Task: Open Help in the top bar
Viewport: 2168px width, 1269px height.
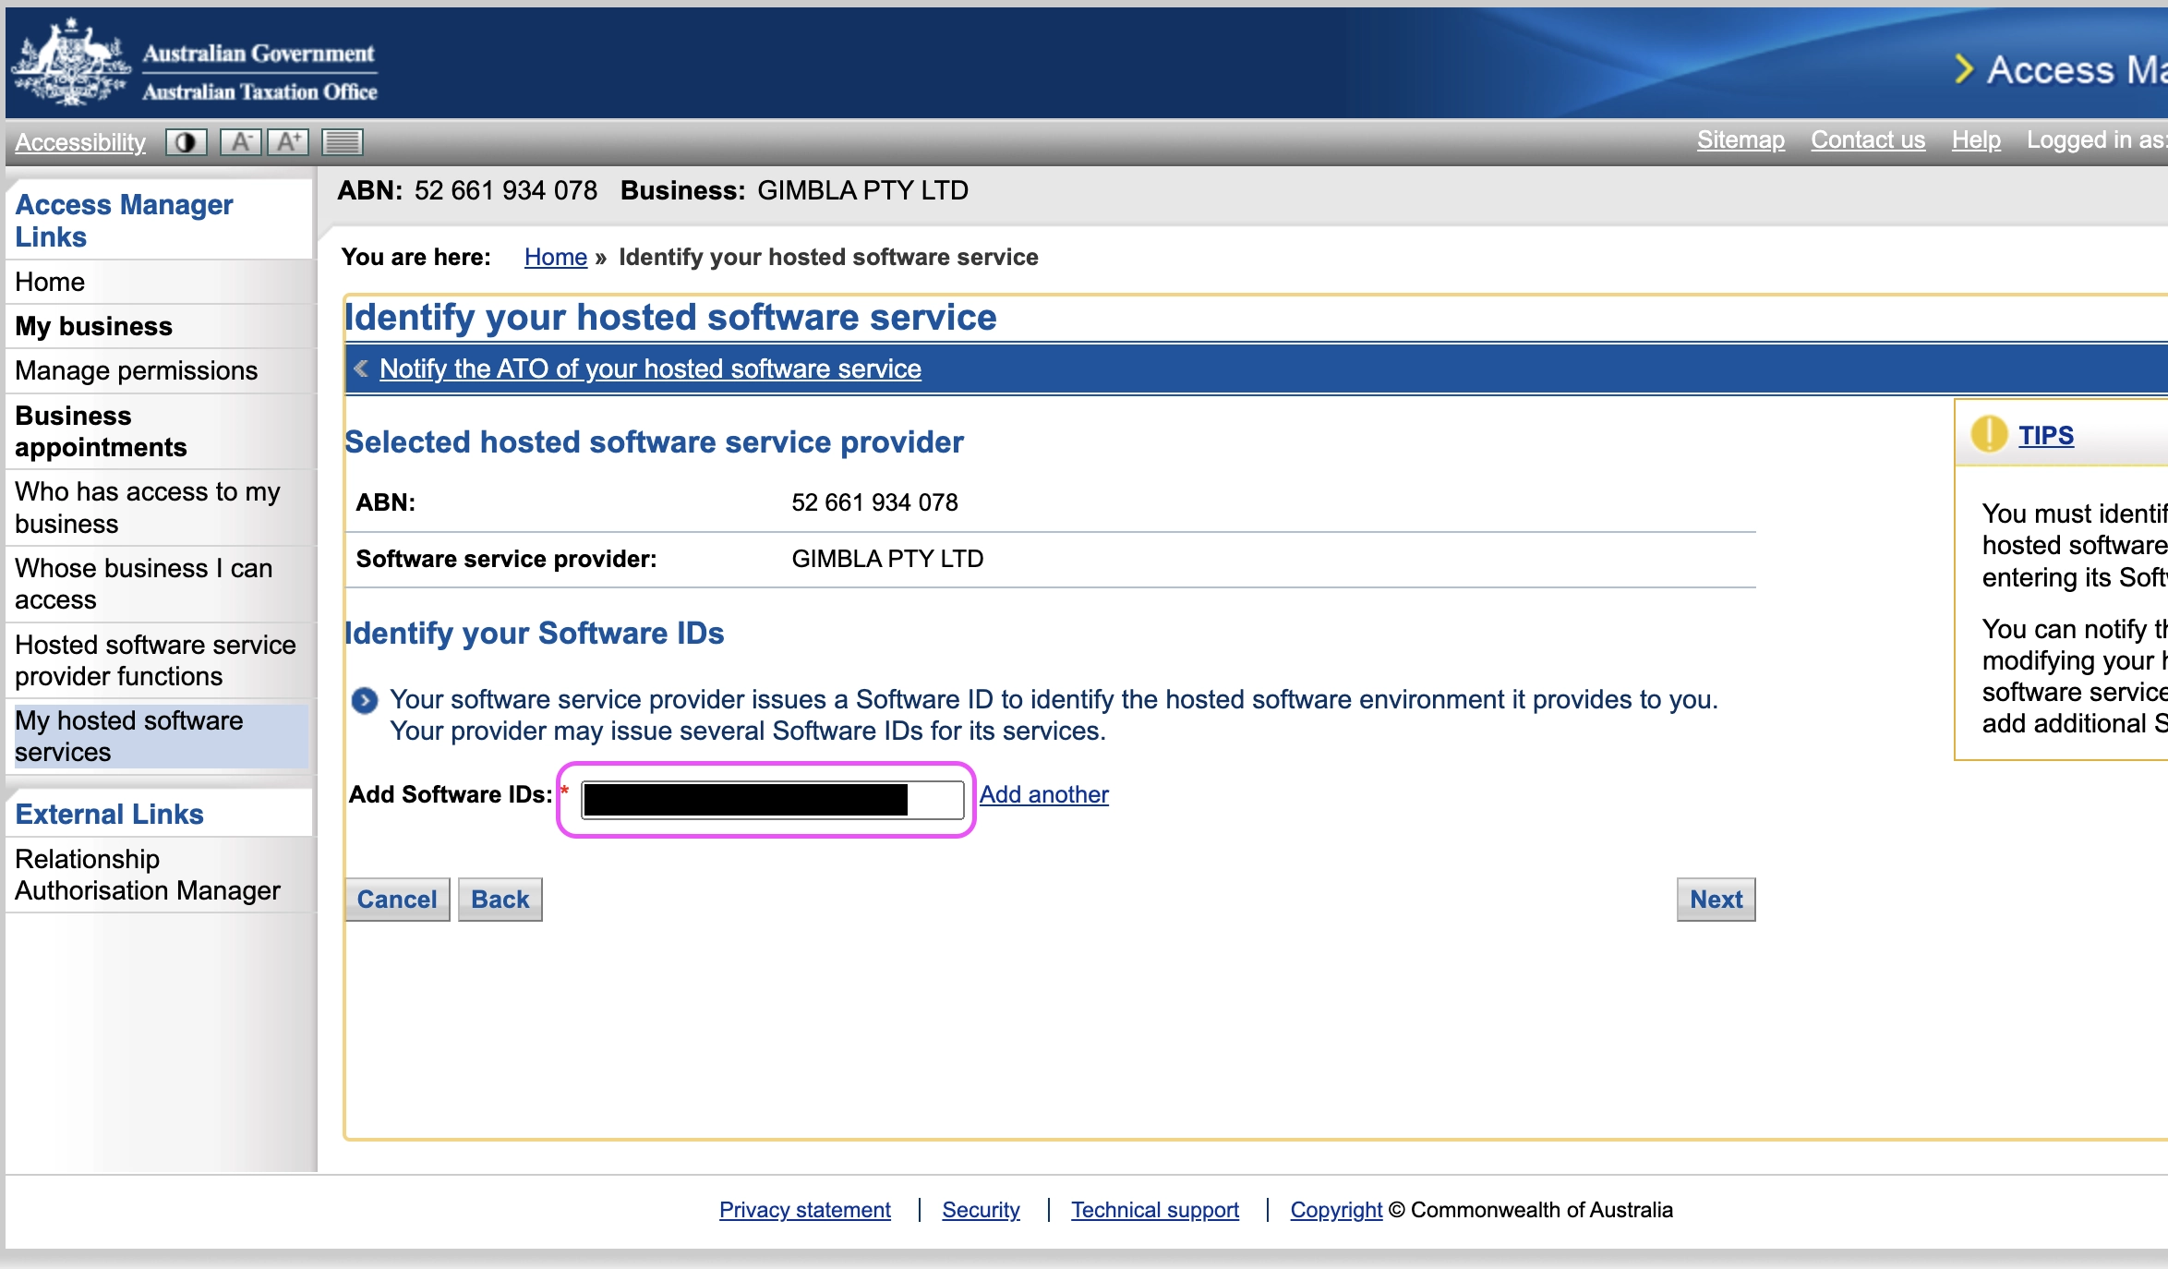Action: [1975, 140]
